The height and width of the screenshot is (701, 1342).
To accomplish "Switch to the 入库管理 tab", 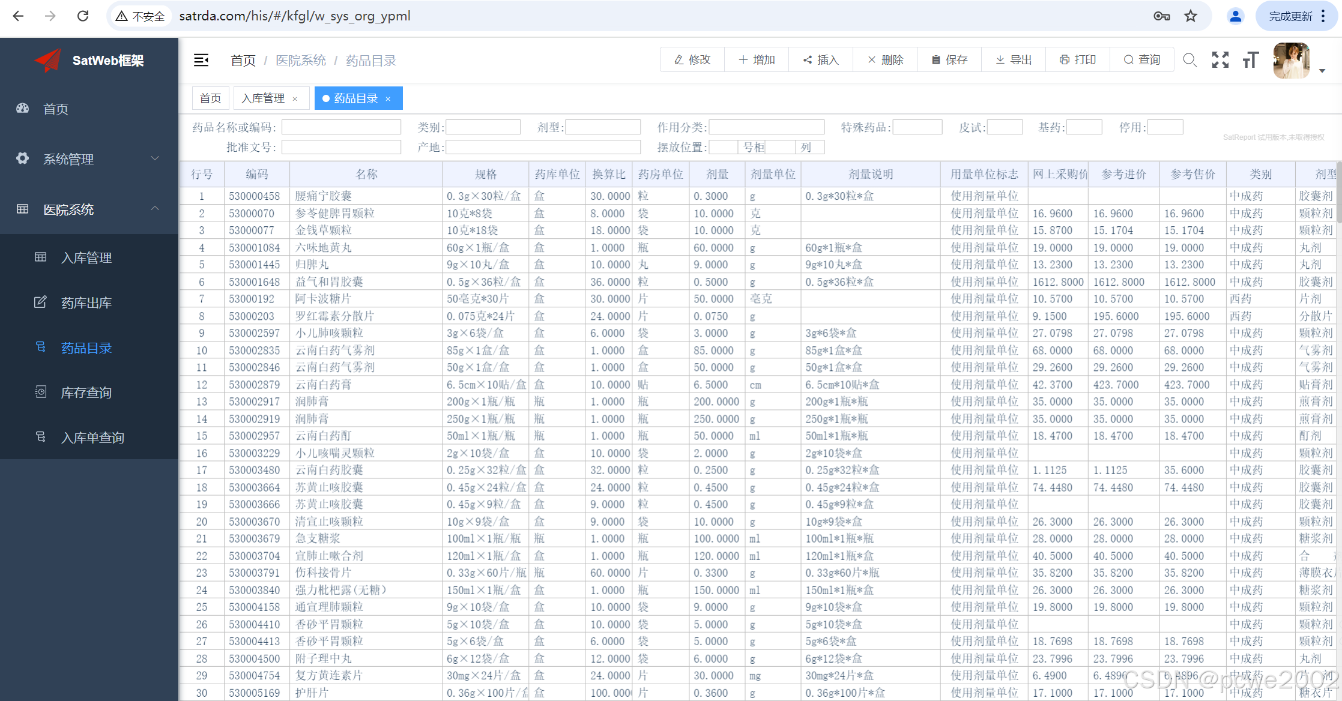I will (x=263, y=98).
